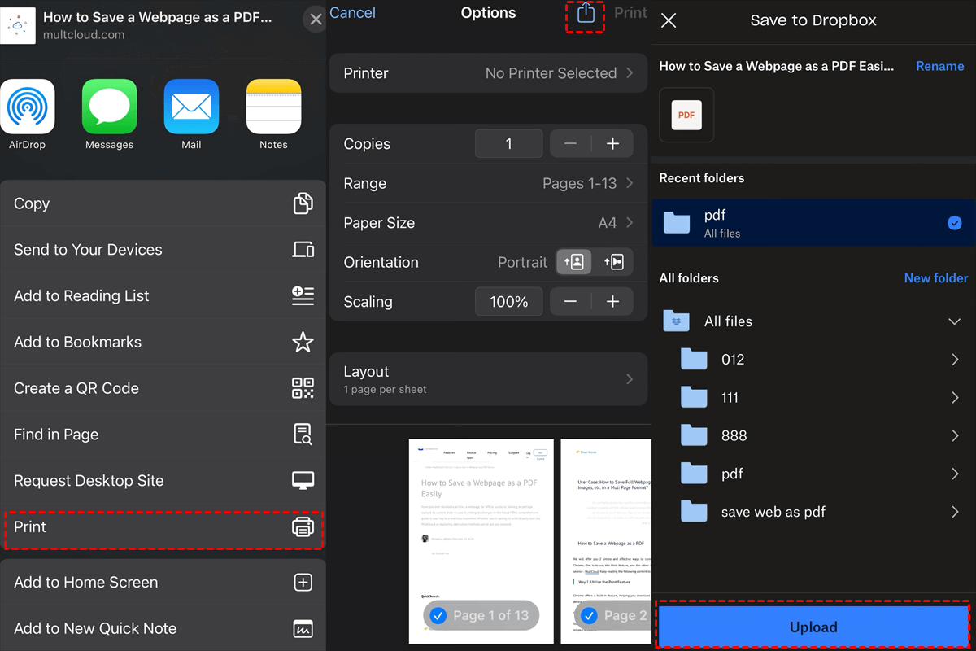Viewport: 976px width, 651px height.
Task: Tap the Print row printer icon
Action: tap(303, 527)
